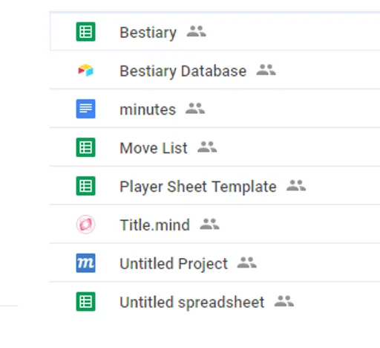Open the minutes document
Viewport: 380px width, 348px height.
click(x=148, y=109)
